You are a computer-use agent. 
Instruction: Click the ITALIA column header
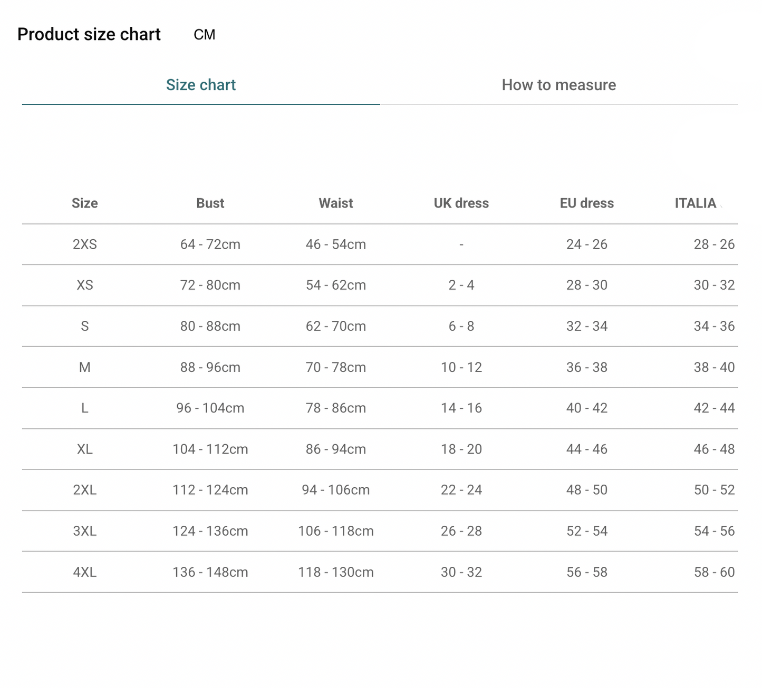(x=695, y=203)
